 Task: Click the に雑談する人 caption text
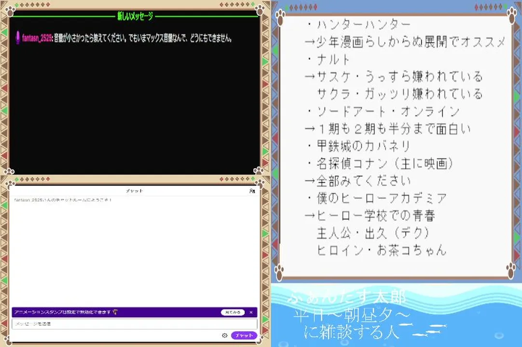[x=351, y=332]
